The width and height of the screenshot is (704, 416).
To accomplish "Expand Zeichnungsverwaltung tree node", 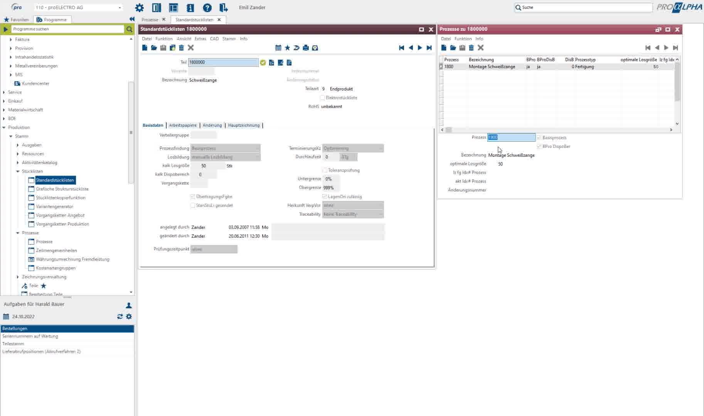I will click(x=18, y=277).
